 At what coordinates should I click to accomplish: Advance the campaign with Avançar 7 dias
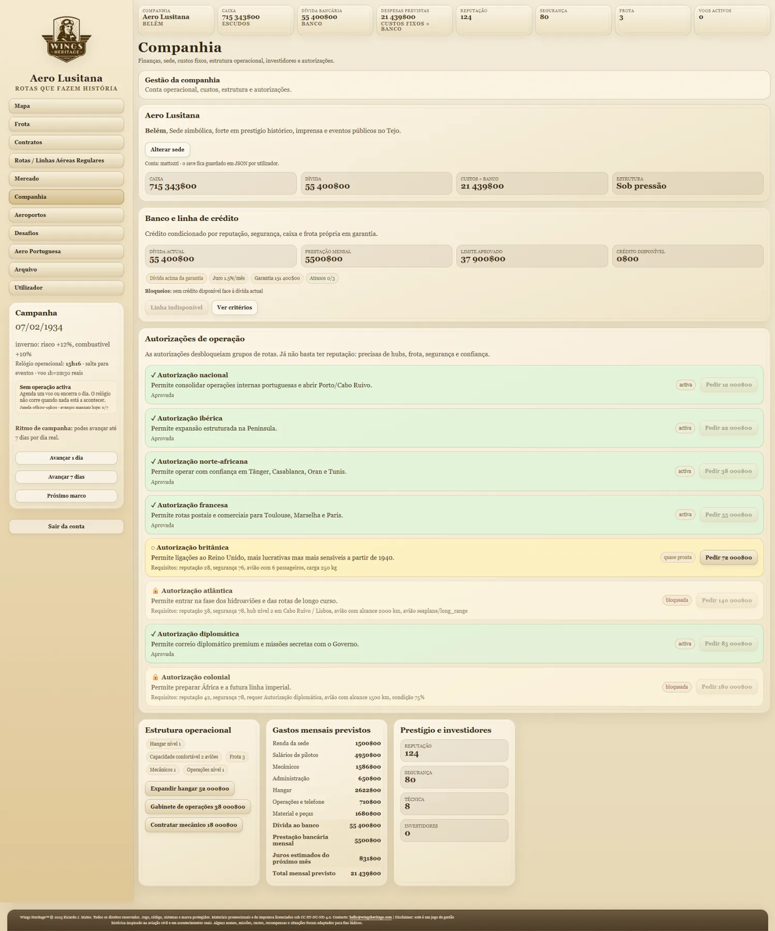click(66, 477)
